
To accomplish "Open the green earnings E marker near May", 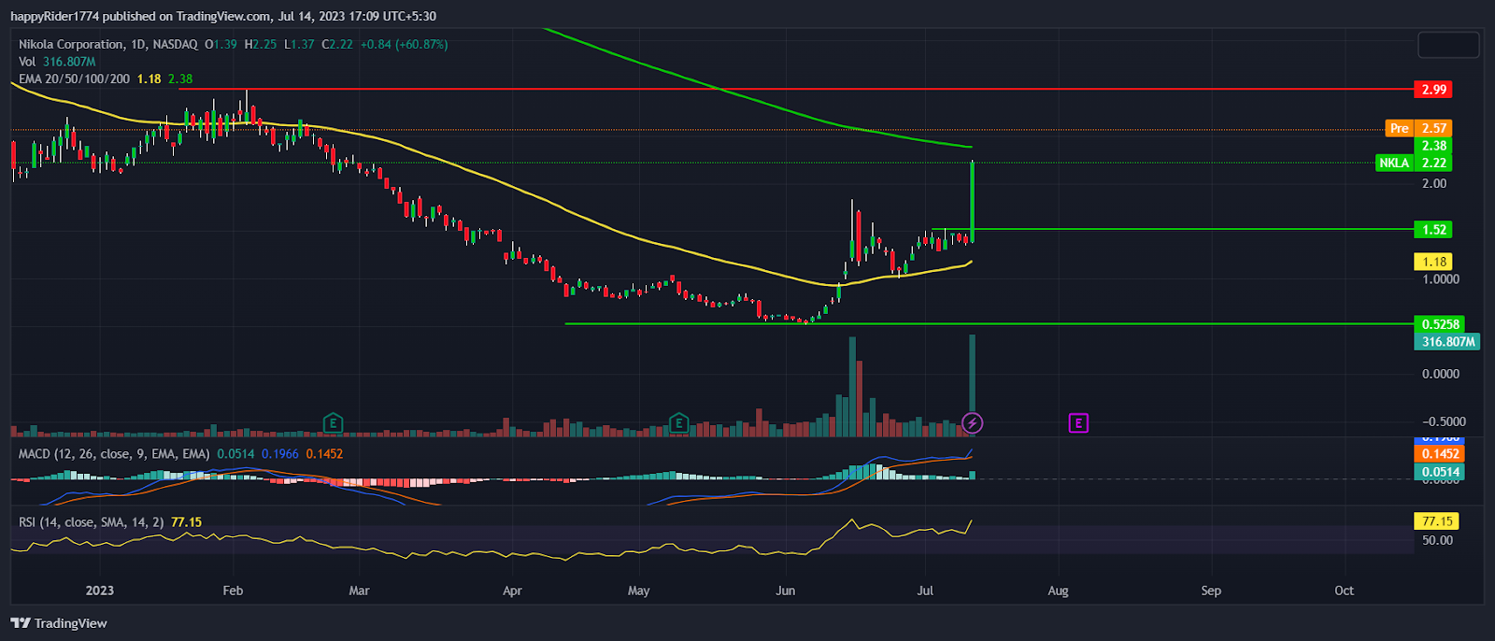I will pyautogui.click(x=679, y=423).
